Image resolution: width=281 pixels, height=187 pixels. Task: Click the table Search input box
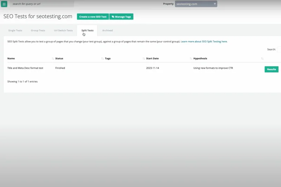pyautogui.click(x=279, y=49)
